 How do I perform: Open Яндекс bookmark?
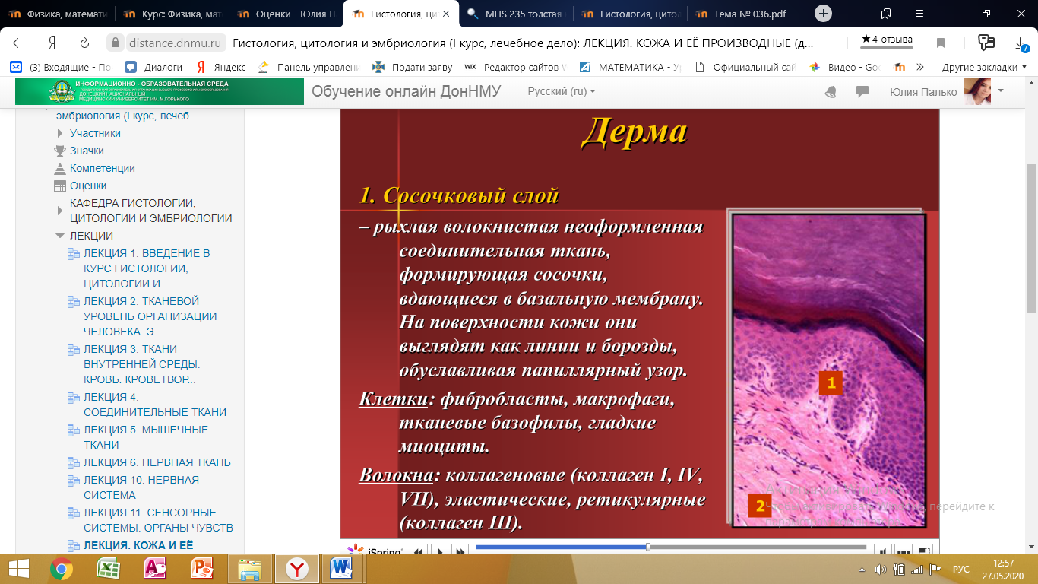click(x=221, y=67)
